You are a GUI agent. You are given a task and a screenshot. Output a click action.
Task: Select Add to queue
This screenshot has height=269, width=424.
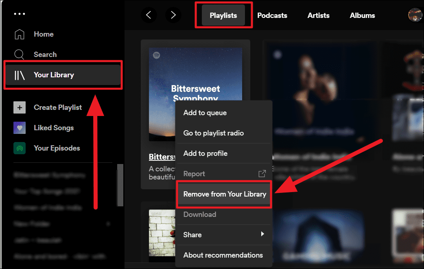(x=224, y=113)
